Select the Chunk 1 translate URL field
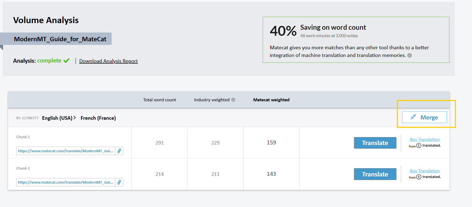 click(66, 151)
